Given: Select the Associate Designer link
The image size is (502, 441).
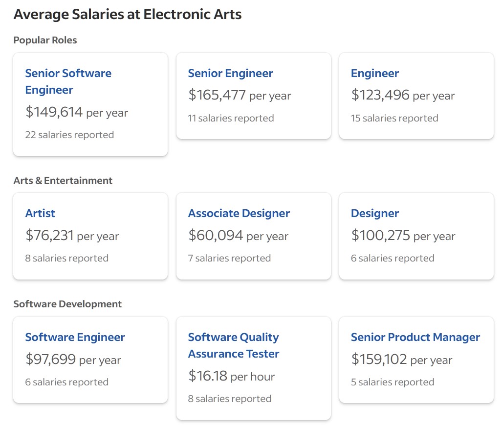Looking at the screenshot, I should (x=239, y=213).
